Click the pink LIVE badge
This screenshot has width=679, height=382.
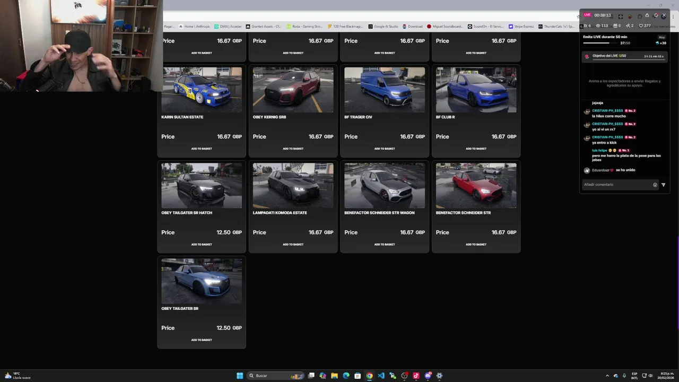point(587,15)
